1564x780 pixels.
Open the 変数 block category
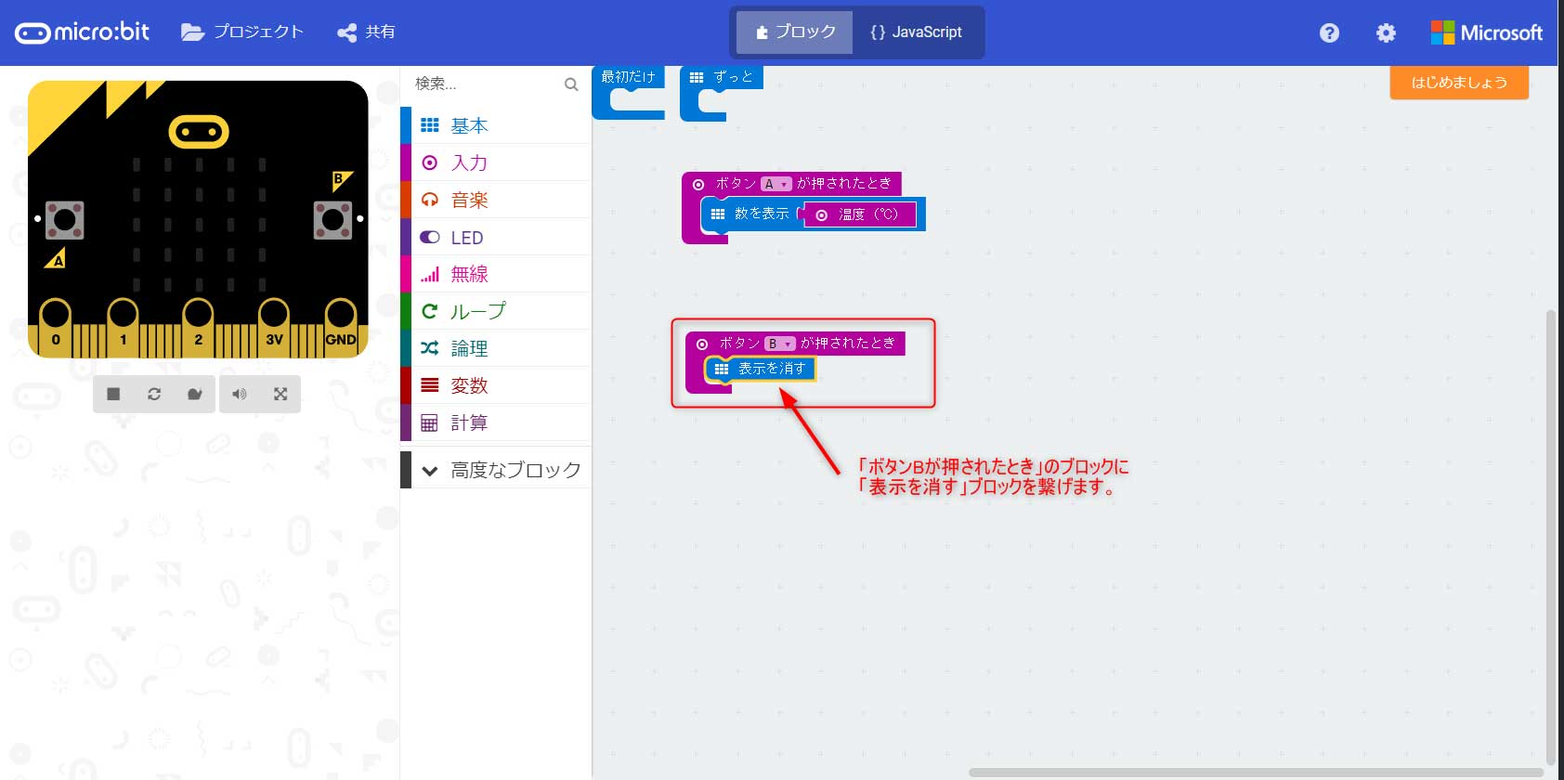[x=496, y=385]
